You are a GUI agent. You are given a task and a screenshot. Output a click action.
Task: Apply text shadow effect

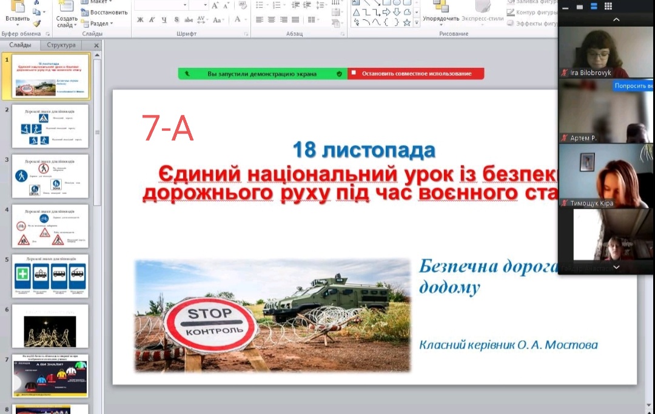click(176, 19)
